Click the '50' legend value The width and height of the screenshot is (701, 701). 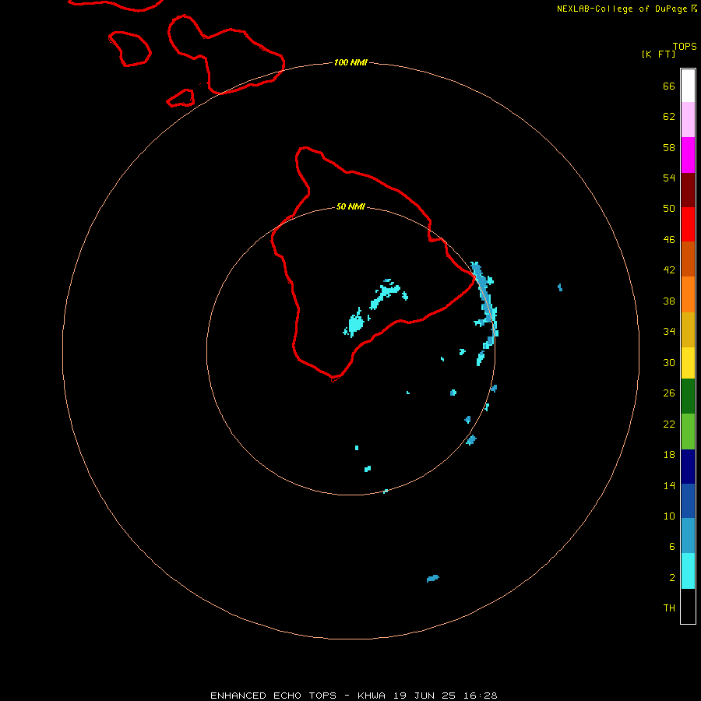(669, 209)
